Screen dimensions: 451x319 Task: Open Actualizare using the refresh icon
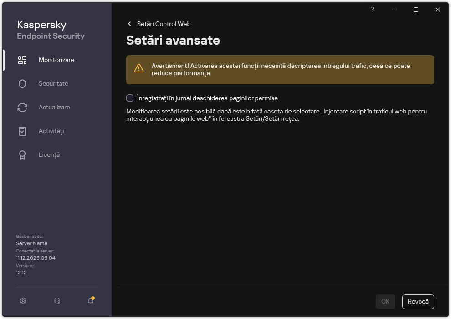22,107
